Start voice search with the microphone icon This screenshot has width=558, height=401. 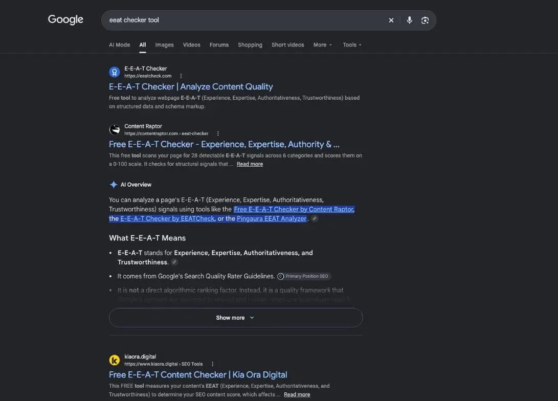pos(409,20)
